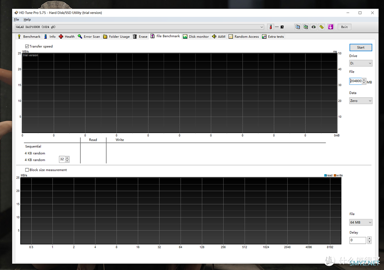Increase Delay with up arrow
The width and height of the screenshot is (384, 270).
point(369,238)
